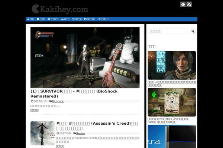Open the BioShock wrench screenshot featured image
The image size is (223, 148).
85,57
